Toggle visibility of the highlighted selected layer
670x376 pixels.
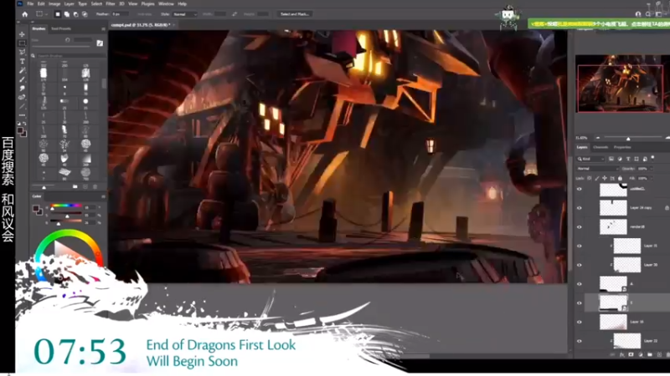580,303
